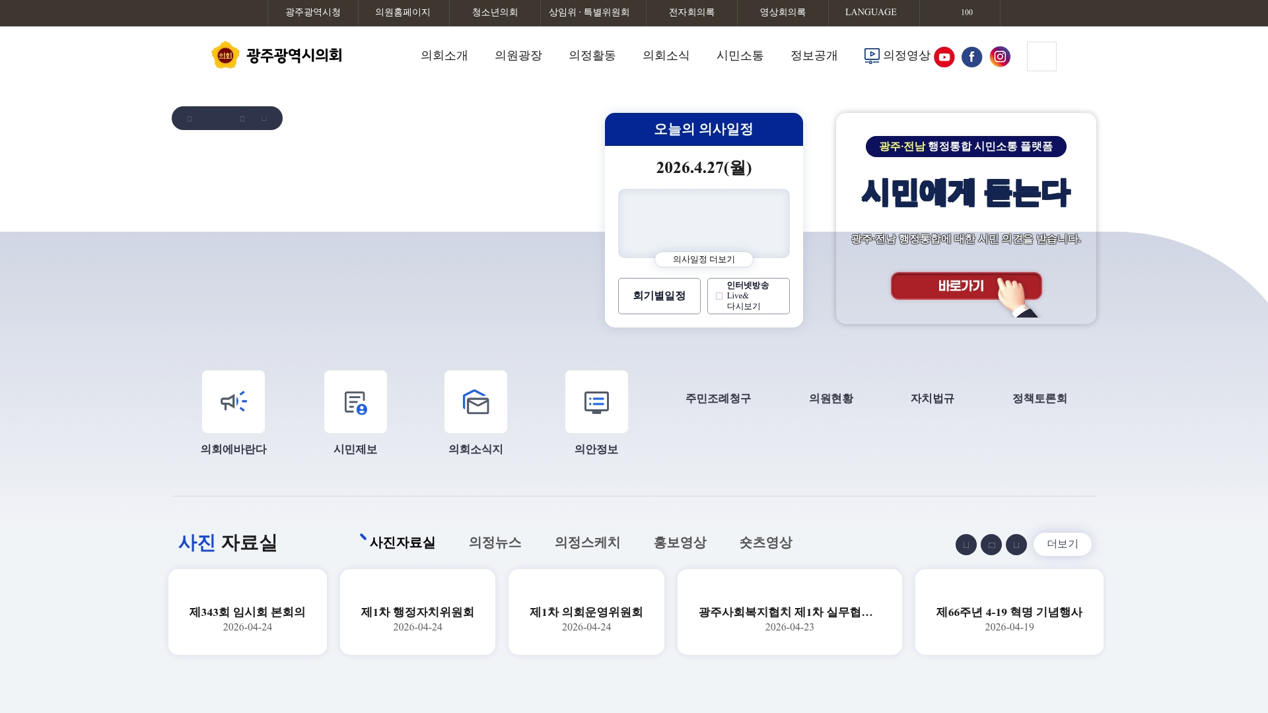Click the empty schedule list area
The image size is (1268, 713).
pyautogui.click(x=704, y=223)
